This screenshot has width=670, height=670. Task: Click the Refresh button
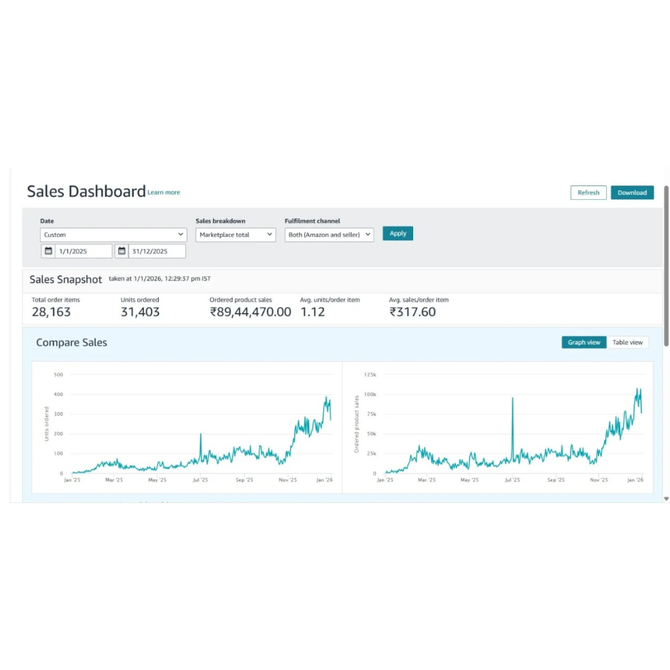pyautogui.click(x=588, y=193)
